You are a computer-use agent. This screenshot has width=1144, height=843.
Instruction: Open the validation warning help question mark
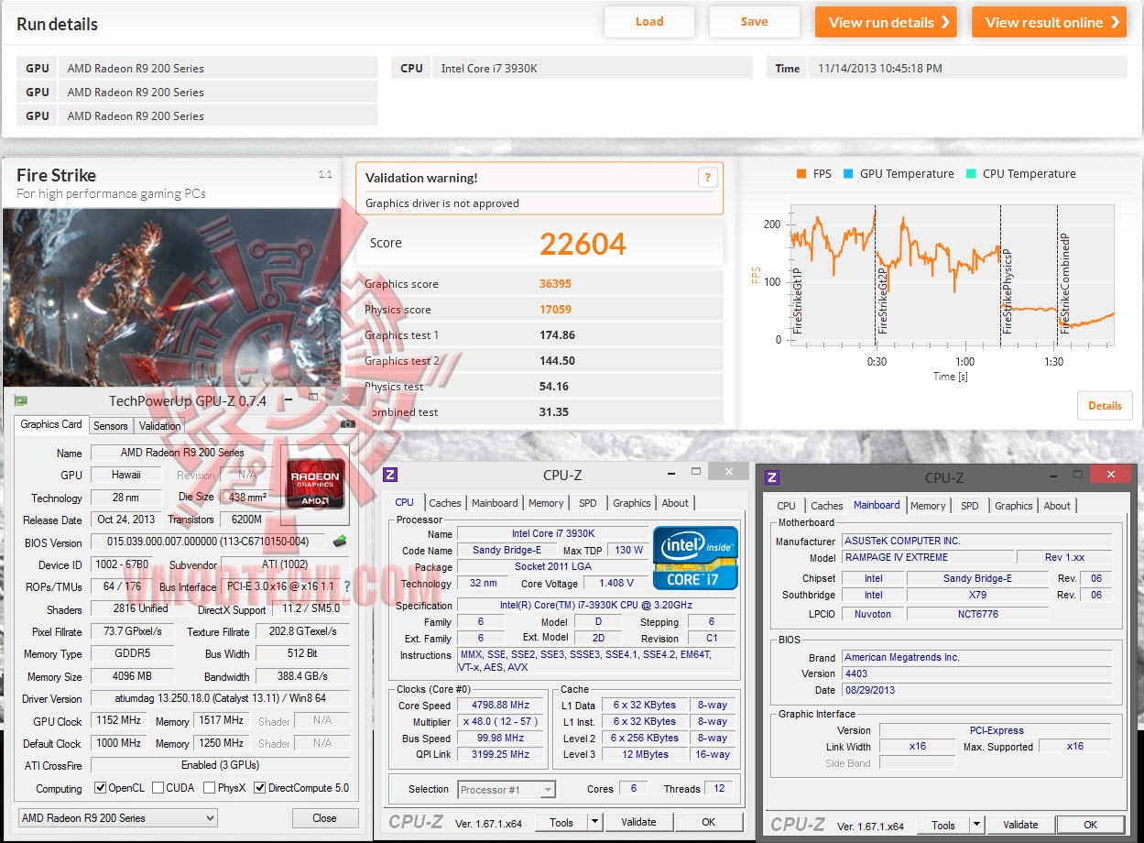click(707, 178)
